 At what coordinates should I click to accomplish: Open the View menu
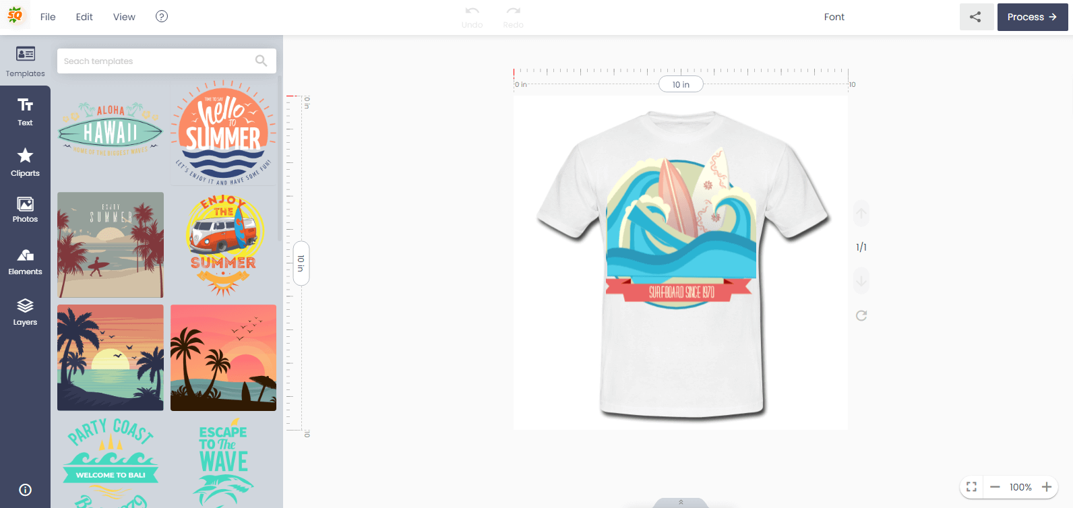pos(124,17)
